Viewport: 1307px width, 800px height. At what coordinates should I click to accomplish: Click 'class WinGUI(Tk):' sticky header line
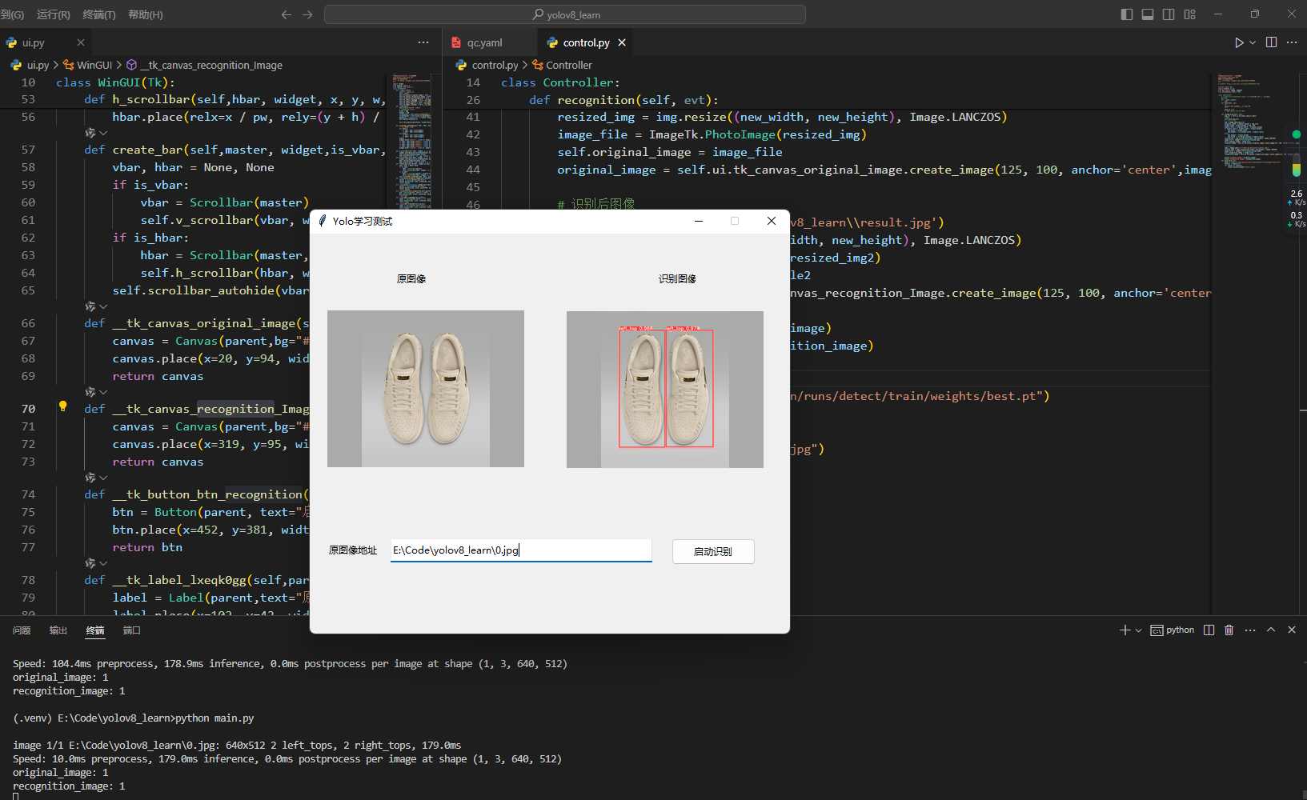point(115,82)
